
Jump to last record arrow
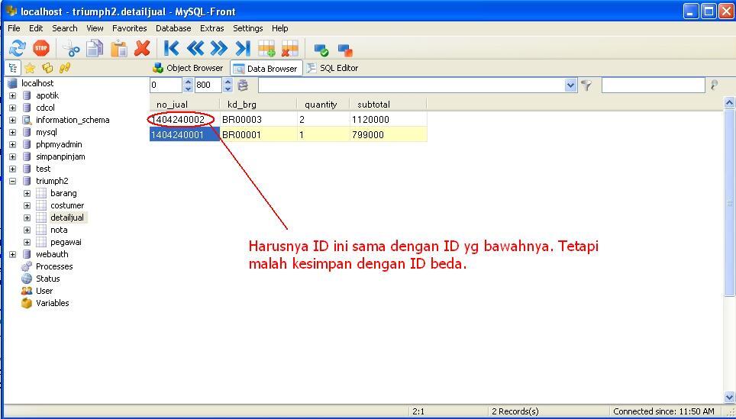243,48
